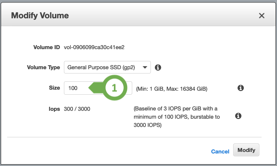Image resolution: width=277 pixels, height=166 pixels.
Task: Open the Volume Type dropdown
Action: [x=107, y=67]
